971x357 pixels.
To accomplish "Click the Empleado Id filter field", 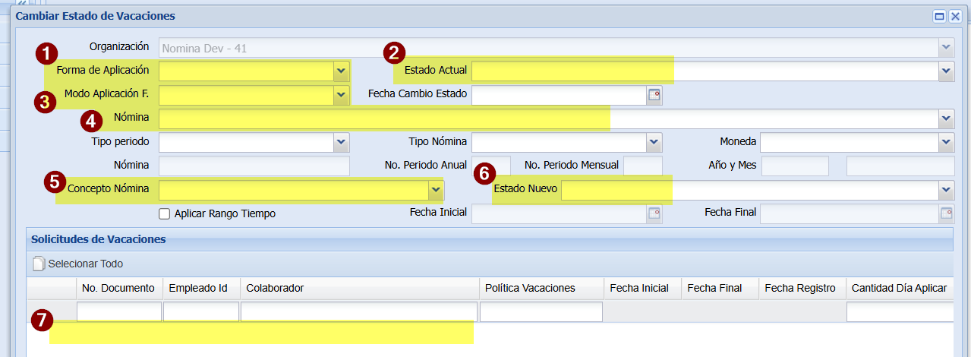I will (x=201, y=311).
